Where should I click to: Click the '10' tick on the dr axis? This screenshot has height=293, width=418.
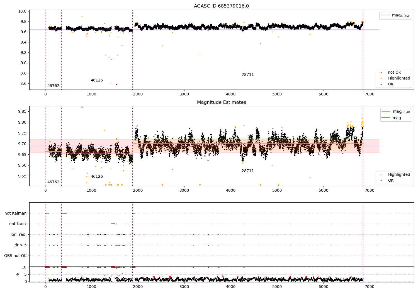click(x=24, y=267)
